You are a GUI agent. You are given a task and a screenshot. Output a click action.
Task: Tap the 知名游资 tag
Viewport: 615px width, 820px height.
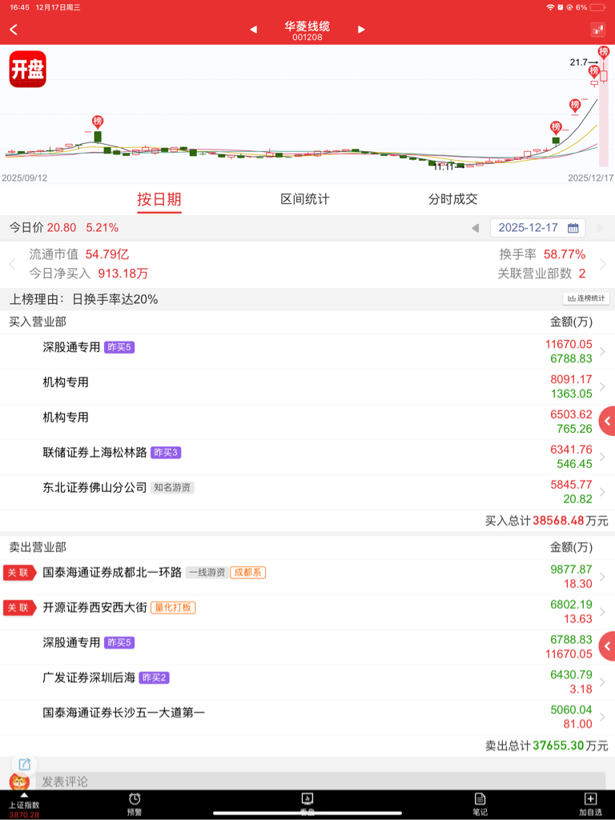click(x=173, y=488)
